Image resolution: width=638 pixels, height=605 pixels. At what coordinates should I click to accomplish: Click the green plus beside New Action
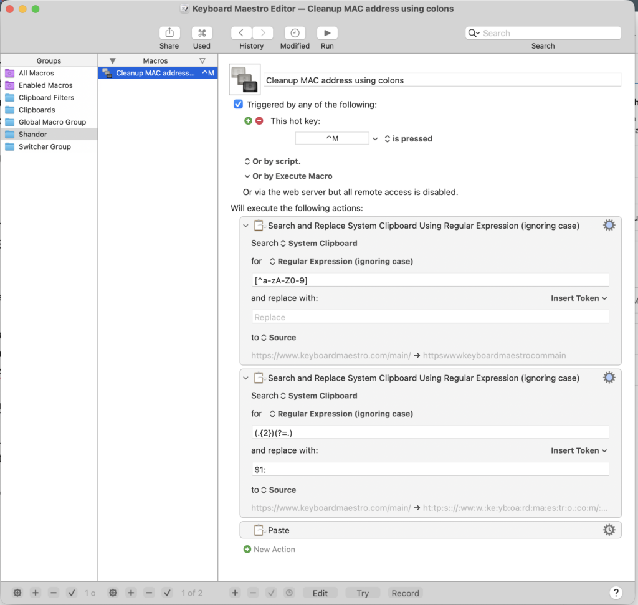pyautogui.click(x=247, y=550)
